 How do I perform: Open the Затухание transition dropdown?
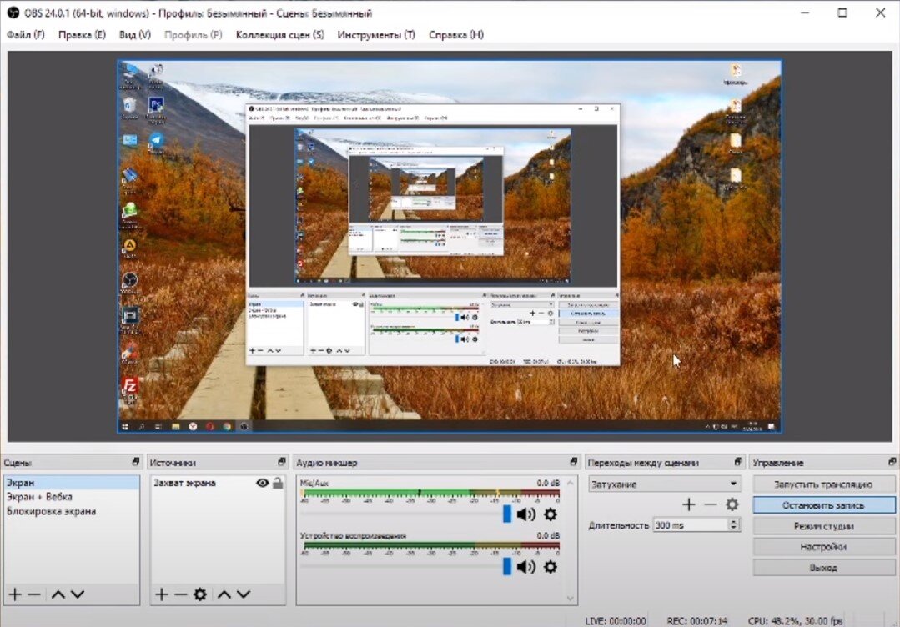(664, 484)
